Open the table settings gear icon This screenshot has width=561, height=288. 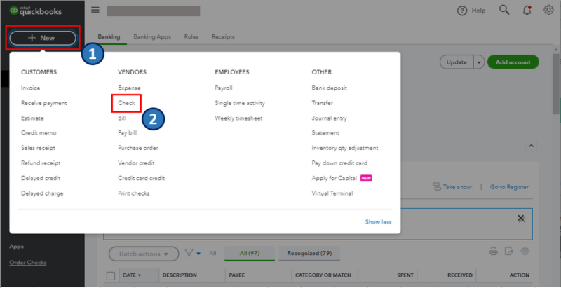(x=525, y=251)
